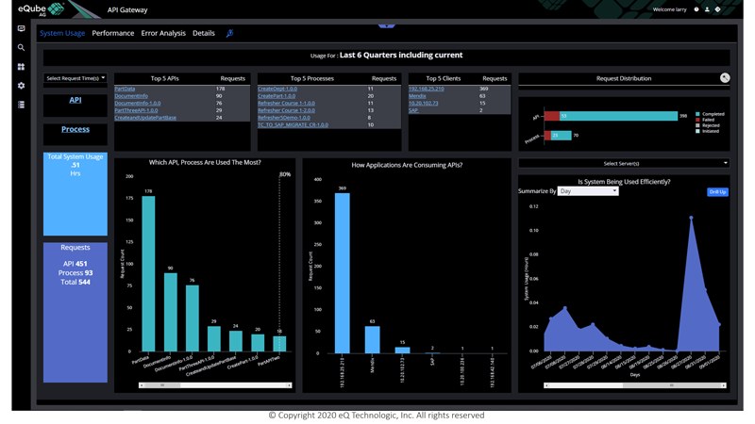The width and height of the screenshot is (755, 424).
Task: Click the diamond icon beside user icon
Action: point(717,9)
